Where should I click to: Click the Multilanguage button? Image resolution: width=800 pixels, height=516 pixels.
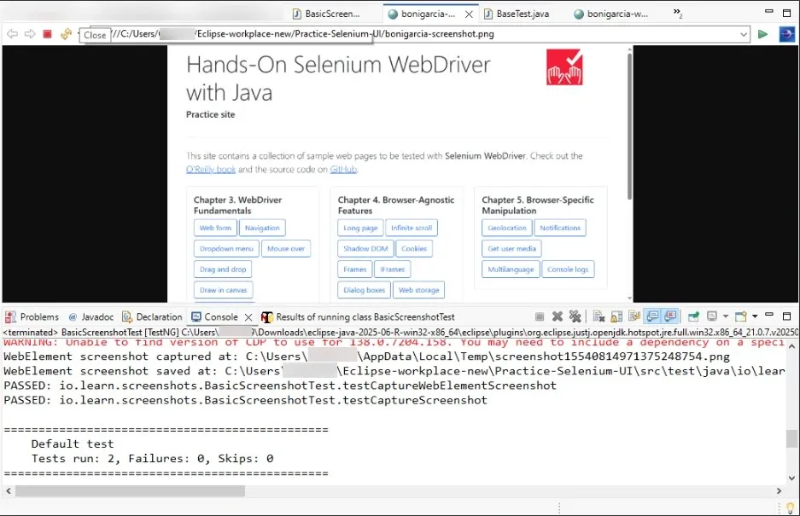pyautogui.click(x=511, y=269)
